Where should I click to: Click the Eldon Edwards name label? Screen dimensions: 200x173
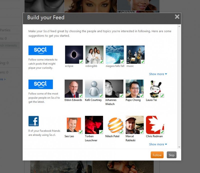click(73, 100)
